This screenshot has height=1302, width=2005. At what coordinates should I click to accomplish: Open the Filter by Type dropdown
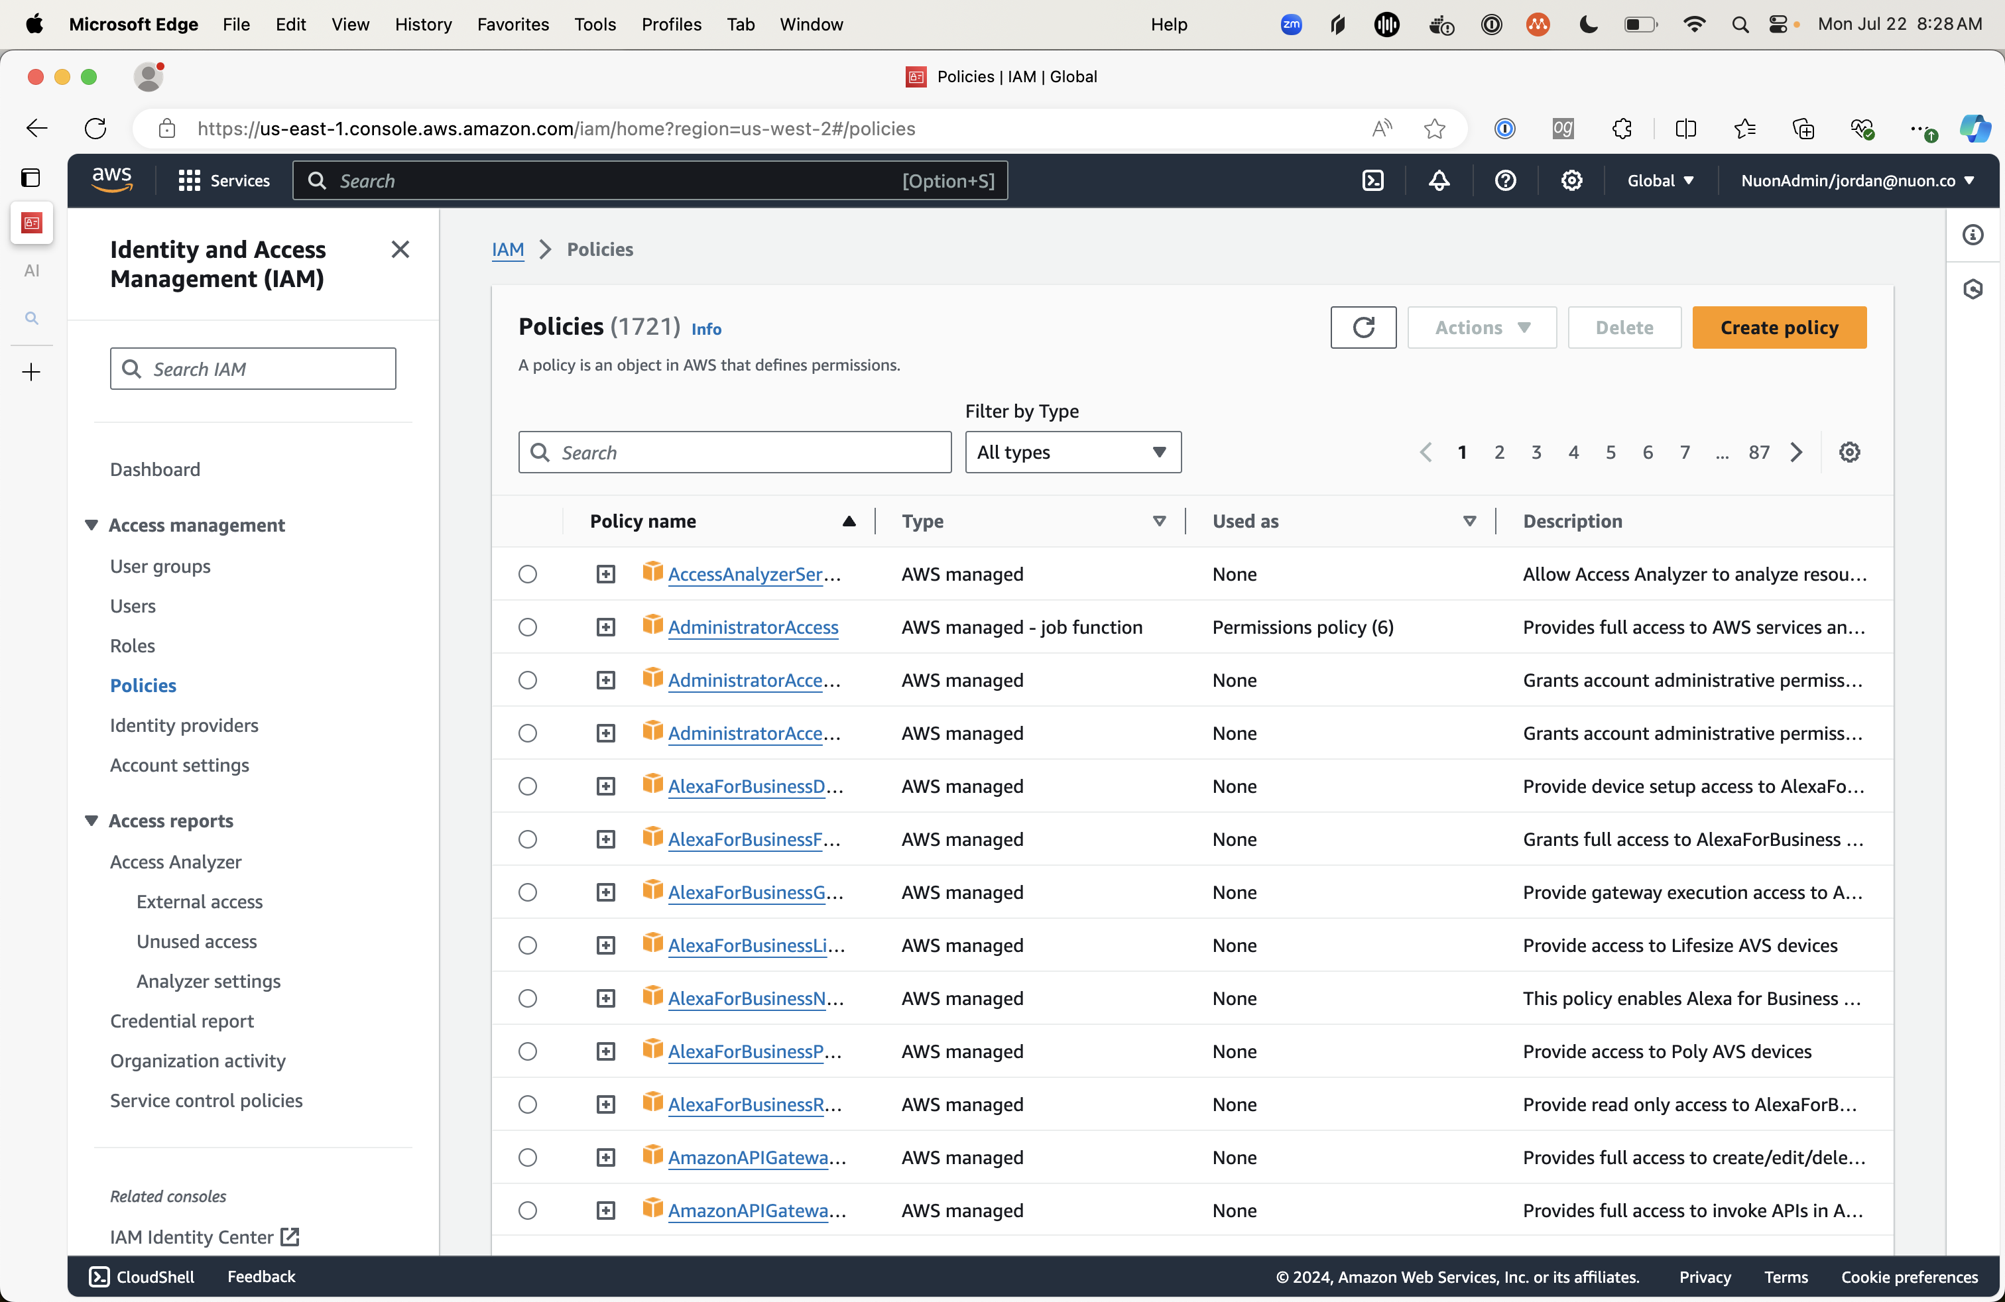coord(1072,452)
